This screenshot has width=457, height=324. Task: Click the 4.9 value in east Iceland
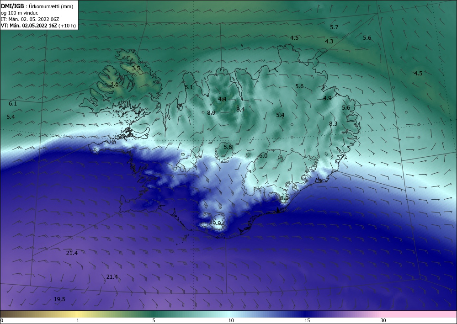point(327,98)
